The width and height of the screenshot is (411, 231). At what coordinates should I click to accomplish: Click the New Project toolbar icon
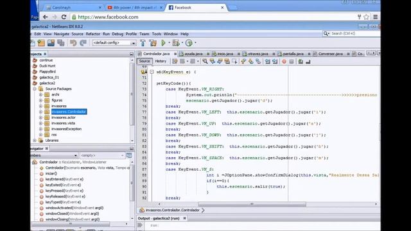41,43
